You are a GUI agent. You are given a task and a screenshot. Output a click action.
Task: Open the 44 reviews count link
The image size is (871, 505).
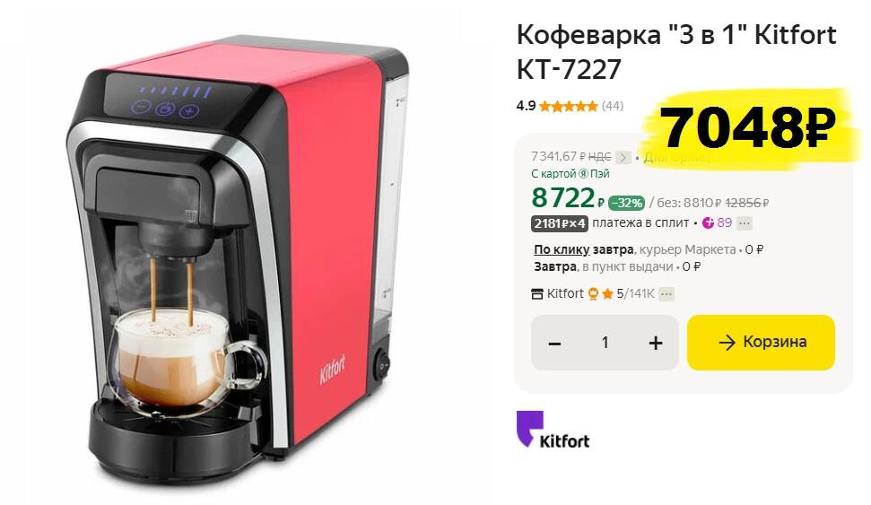pyautogui.click(x=613, y=106)
